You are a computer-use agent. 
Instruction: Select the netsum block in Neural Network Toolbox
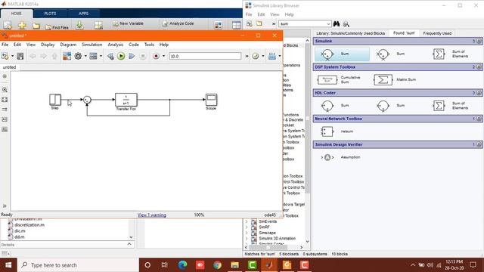[x=337, y=131]
